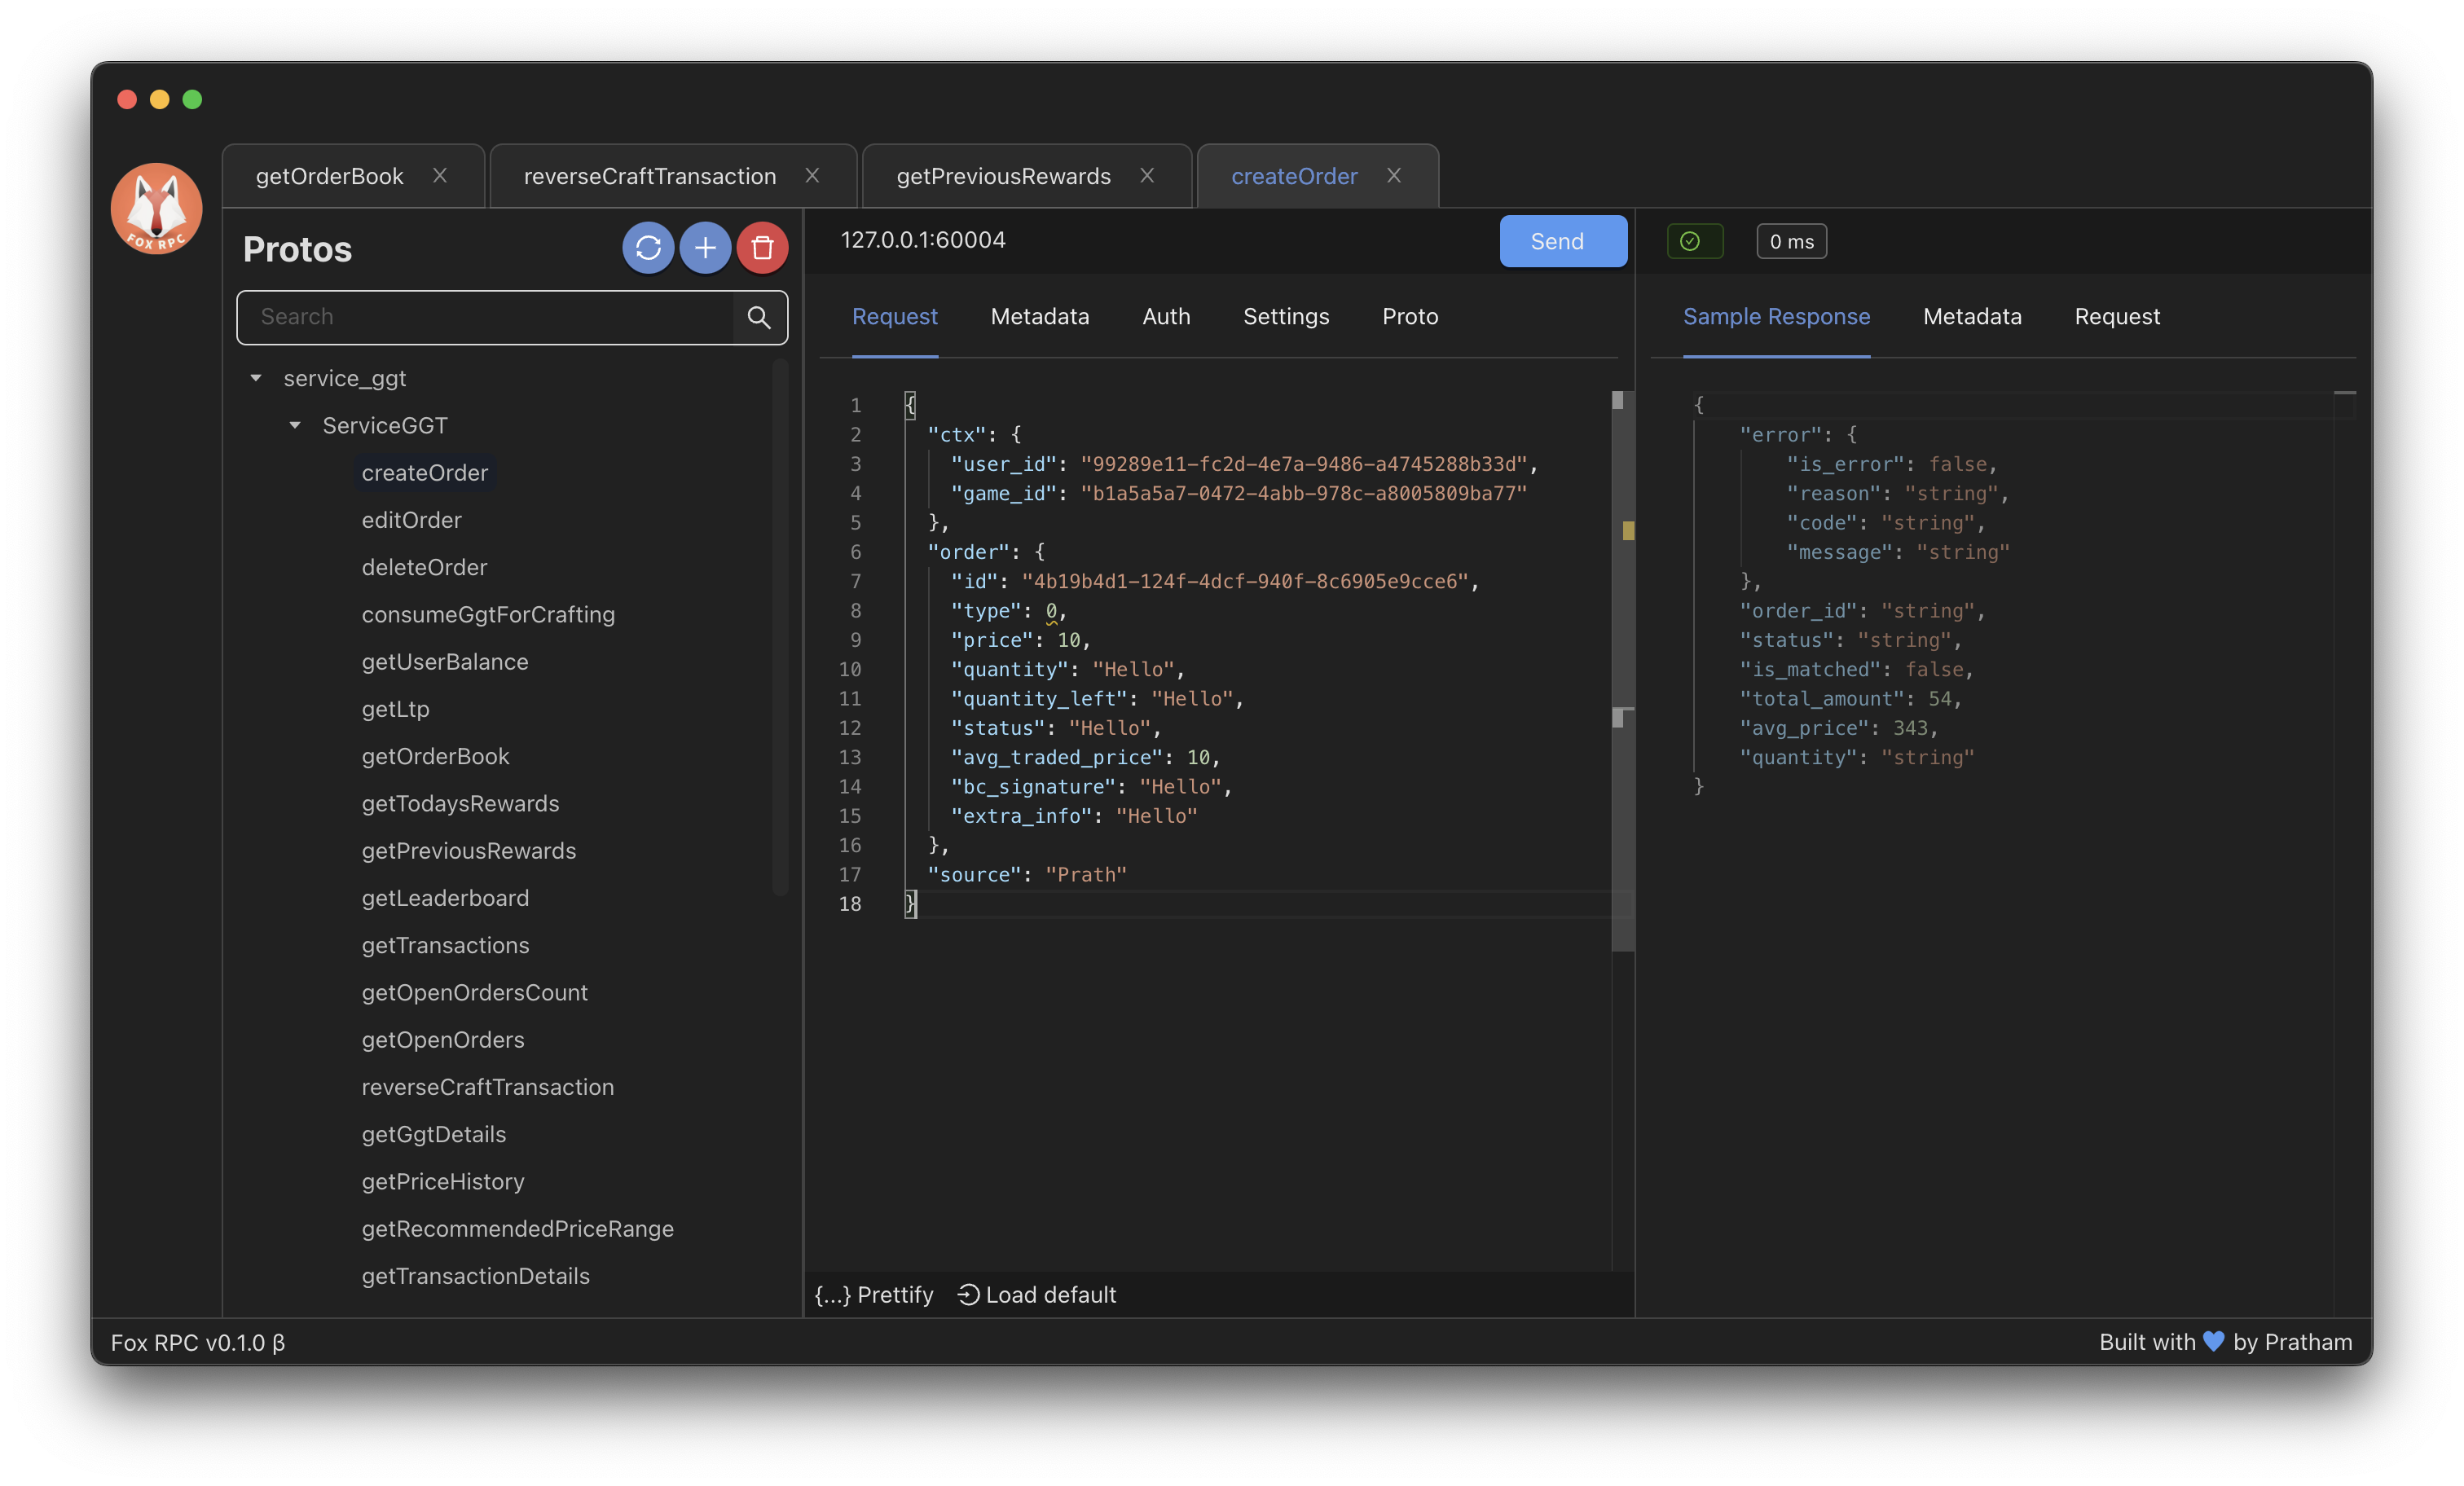Click the add proto plus button
Image resolution: width=2464 pixels, height=1486 pixels.
pos(705,247)
